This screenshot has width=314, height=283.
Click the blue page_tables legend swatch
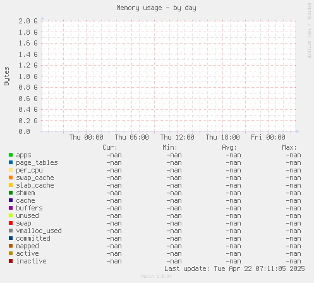11,162
